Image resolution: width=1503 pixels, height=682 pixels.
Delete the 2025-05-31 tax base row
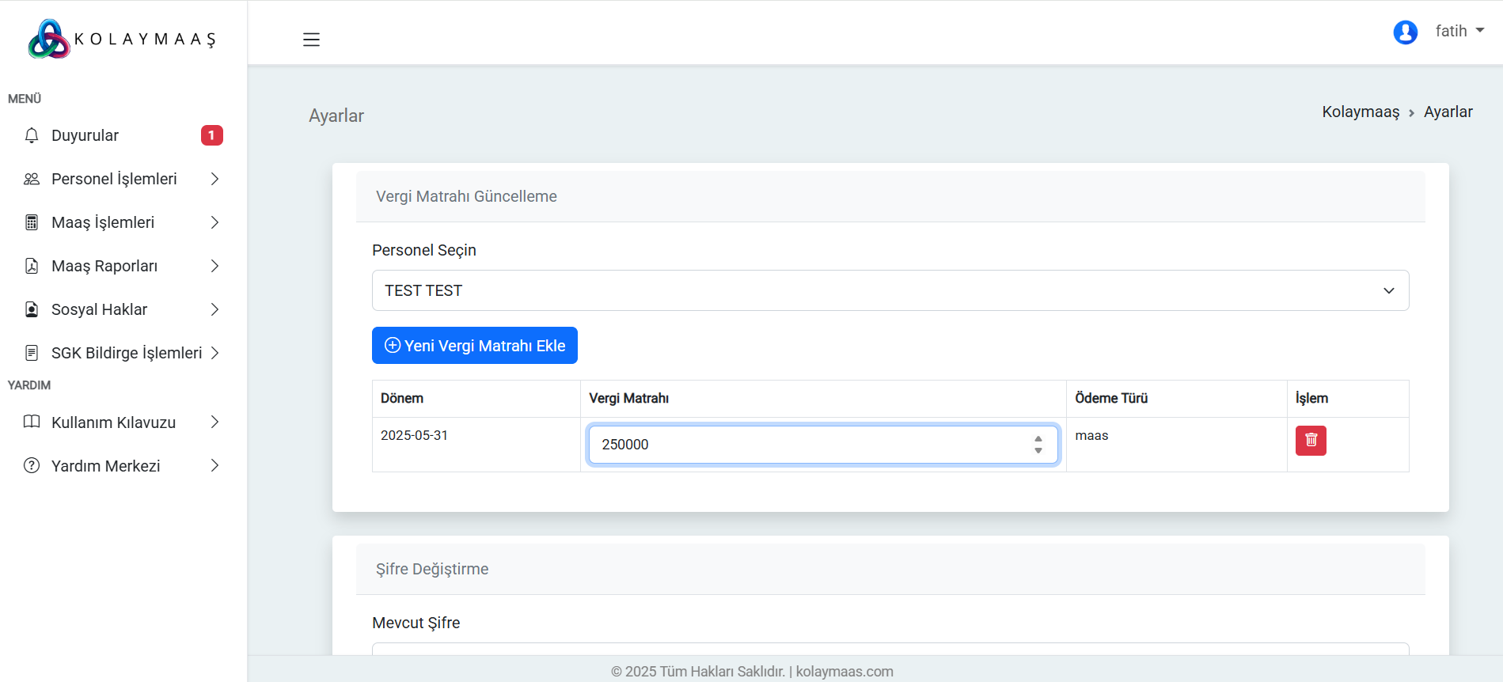(x=1310, y=441)
